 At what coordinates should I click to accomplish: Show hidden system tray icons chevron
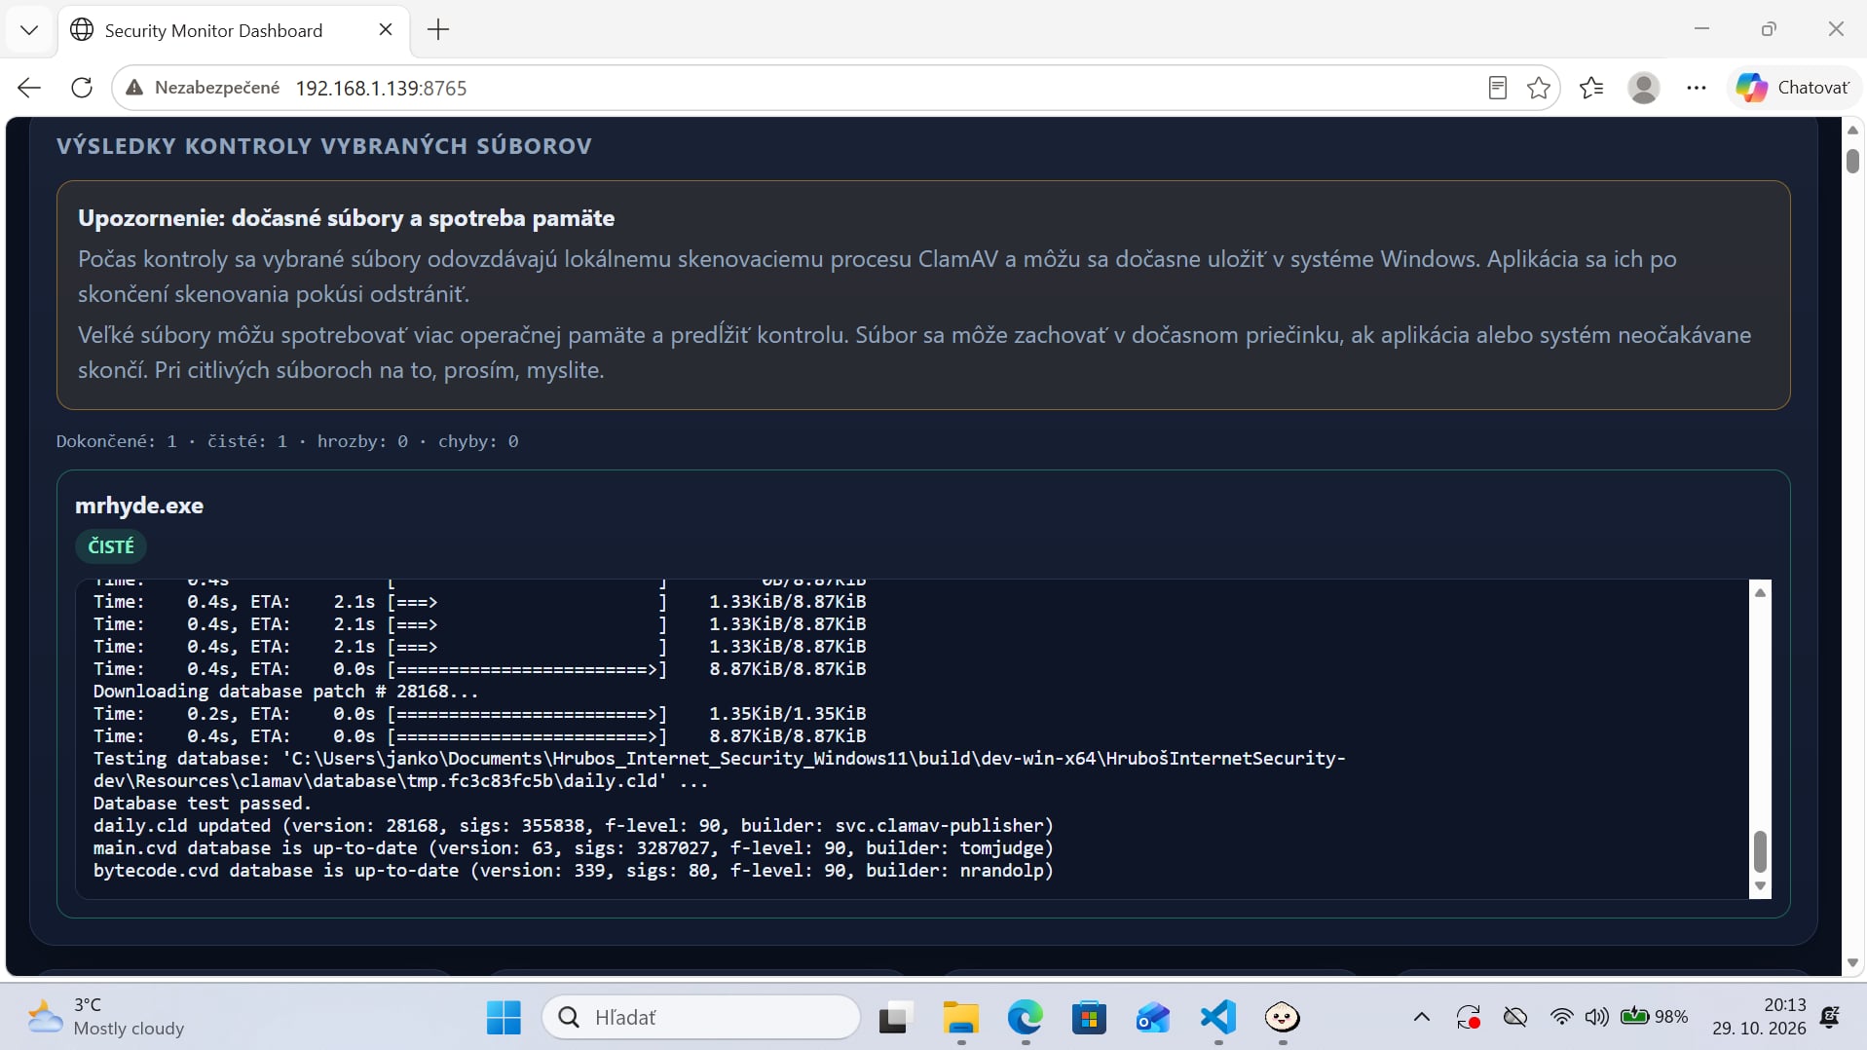tap(1422, 1018)
